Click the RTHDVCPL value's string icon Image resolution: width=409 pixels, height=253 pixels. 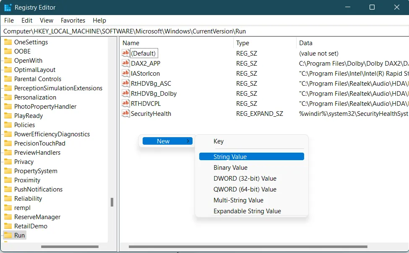pos(125,103)
